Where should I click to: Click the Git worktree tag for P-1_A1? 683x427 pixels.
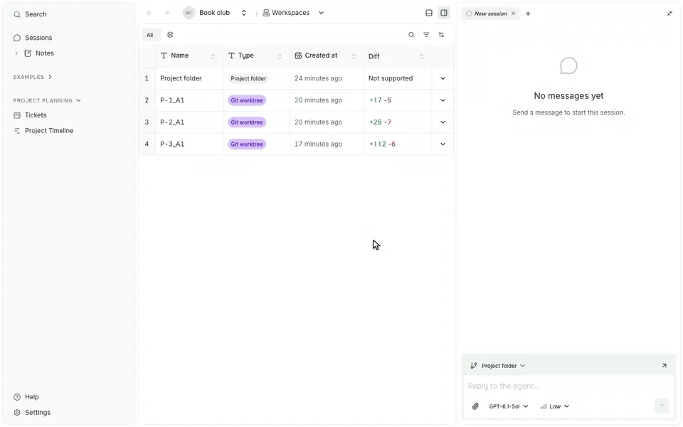click(247, 100)
